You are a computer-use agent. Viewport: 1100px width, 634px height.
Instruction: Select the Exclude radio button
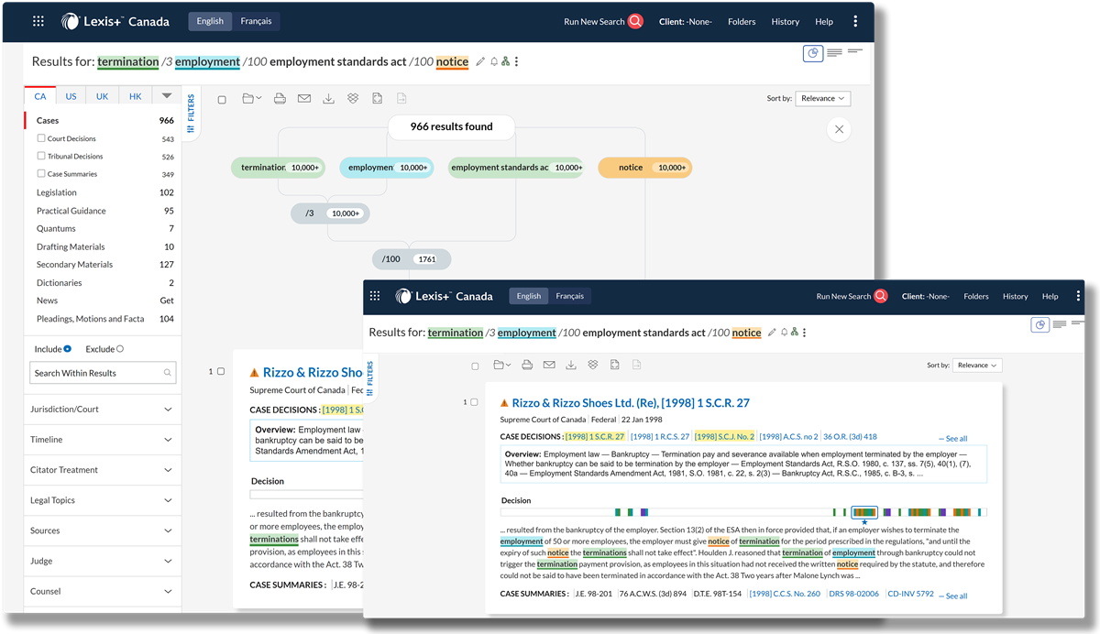120,349
